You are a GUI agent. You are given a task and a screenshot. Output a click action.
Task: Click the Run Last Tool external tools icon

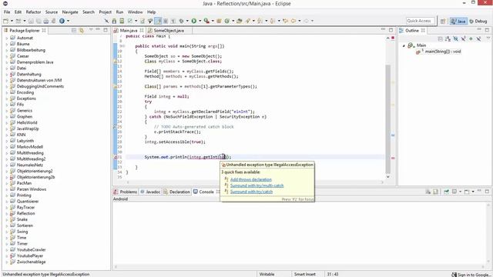(206, 21)
